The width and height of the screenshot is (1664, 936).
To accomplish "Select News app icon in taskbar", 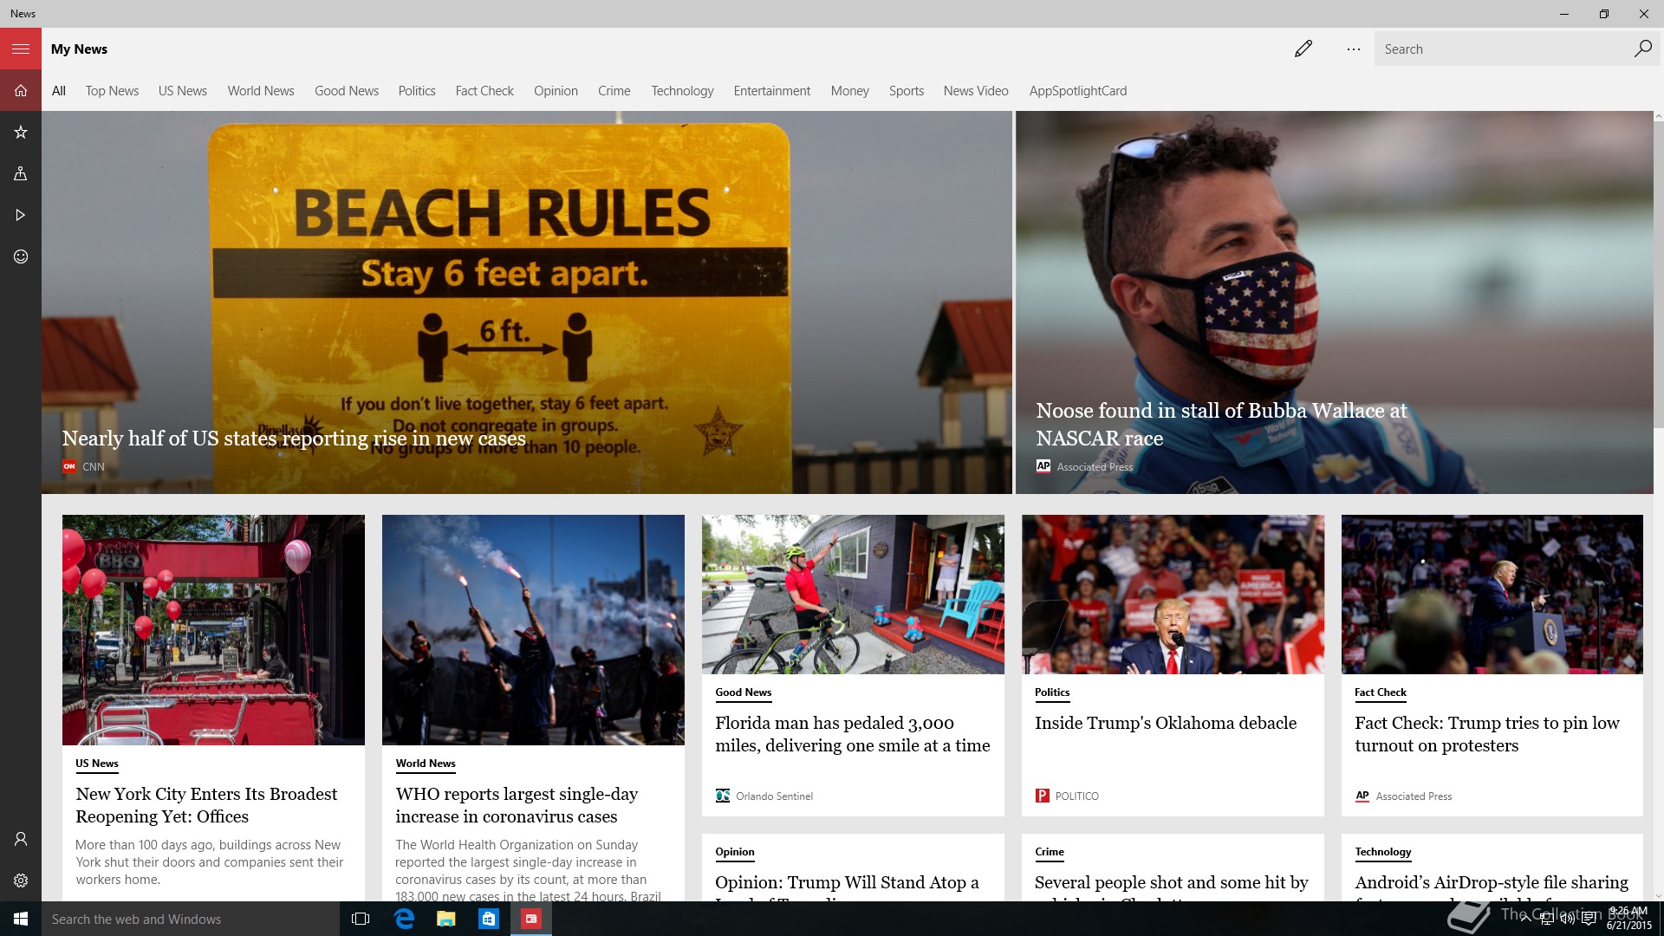I will [x=531, y=919].
